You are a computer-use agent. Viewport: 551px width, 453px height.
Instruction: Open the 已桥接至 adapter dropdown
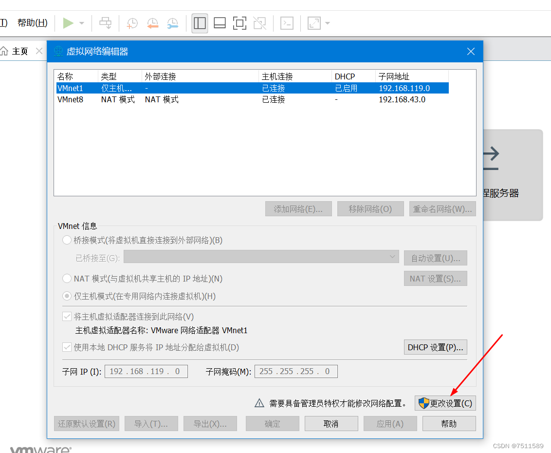[x=392, y=257]
